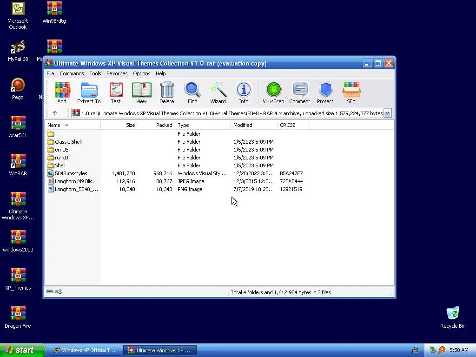The width and height of the screenshot is (476, 357).
Task: Select the WinRAR desktop shortcut
Action: pyautogui.click(x=18, y=165)
